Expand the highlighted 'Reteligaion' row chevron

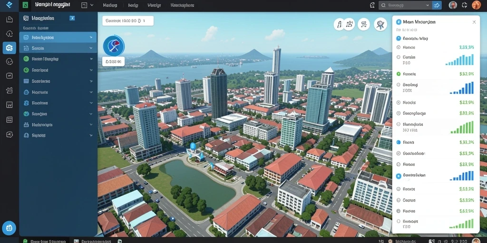pos(91,37)
